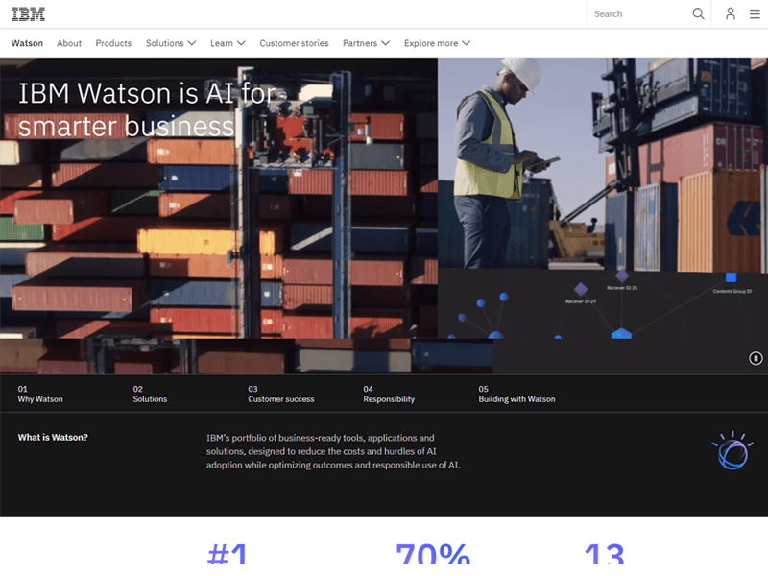Click the Watson nav link

coord(27,43)
